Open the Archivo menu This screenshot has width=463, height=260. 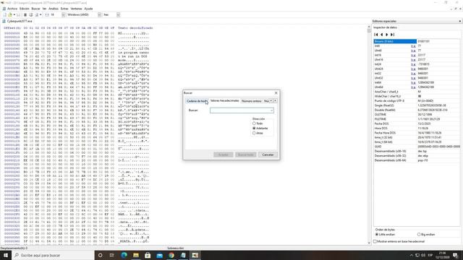tap(12, 9)
